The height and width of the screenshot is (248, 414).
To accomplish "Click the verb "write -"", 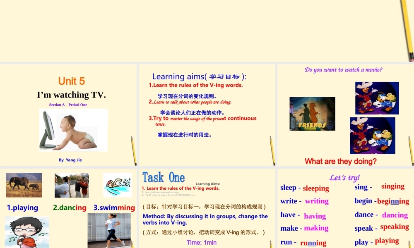I will pyautogui.click(x=291, y=201).
